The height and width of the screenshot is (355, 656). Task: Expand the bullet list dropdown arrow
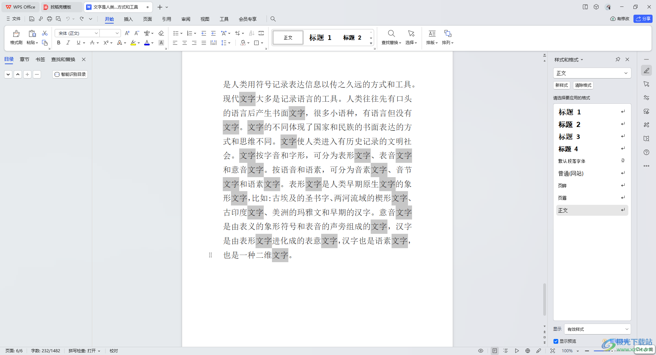pos(181,33)
